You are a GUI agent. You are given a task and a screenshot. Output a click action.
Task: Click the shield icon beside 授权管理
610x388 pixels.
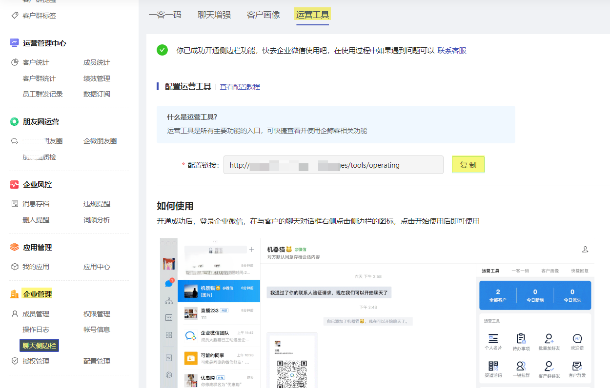pos(15,361)
